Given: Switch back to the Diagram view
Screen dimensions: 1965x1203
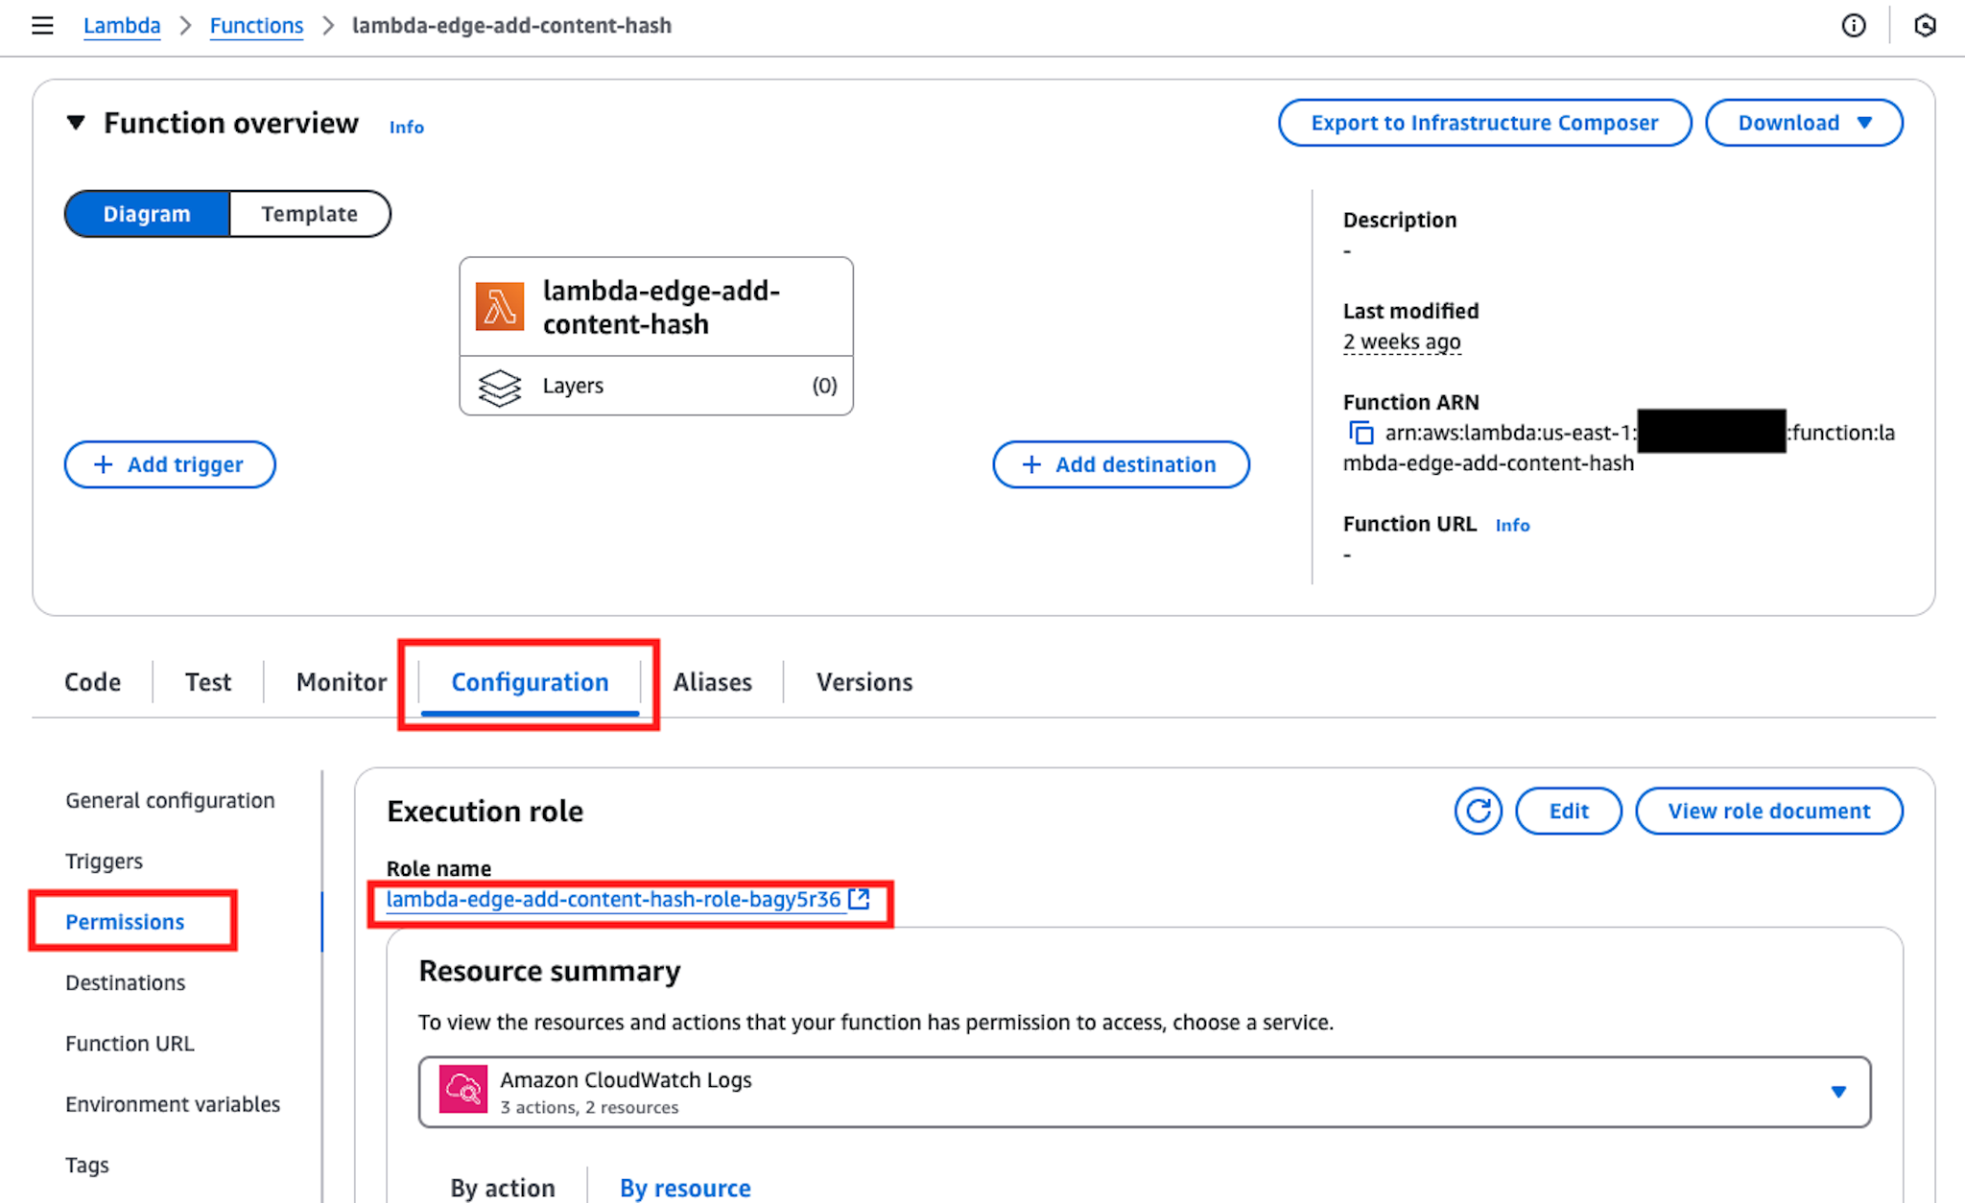Looking at the screenshot, I should [147, 213].
